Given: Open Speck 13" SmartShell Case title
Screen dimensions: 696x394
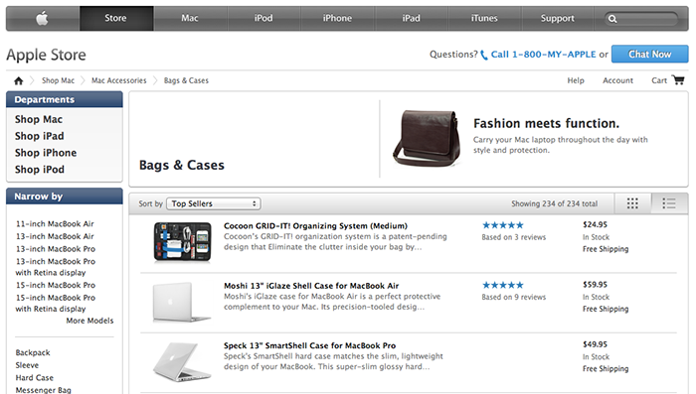Looking at the screenshot, I should tap(310, 345).
